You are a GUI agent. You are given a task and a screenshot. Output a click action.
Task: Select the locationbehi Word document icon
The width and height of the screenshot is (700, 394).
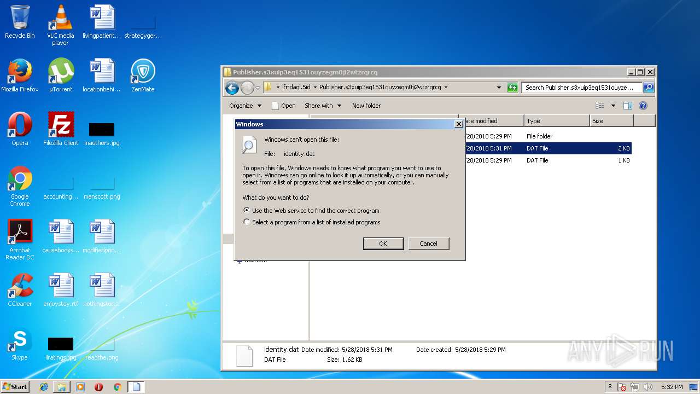pyautogui.click(x=102, y=76)
